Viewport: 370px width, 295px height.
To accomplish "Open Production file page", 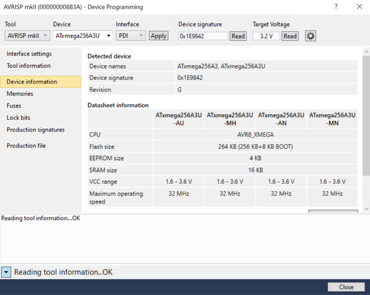I will click(x=26, y=146).
